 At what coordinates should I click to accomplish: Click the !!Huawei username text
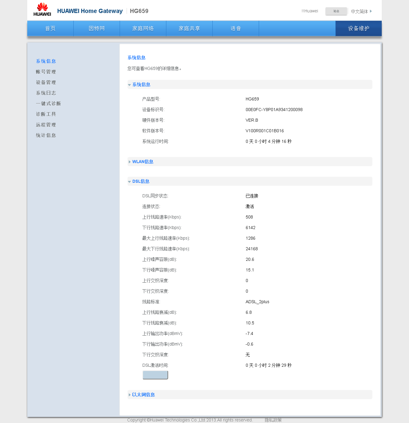click(310, 11)
